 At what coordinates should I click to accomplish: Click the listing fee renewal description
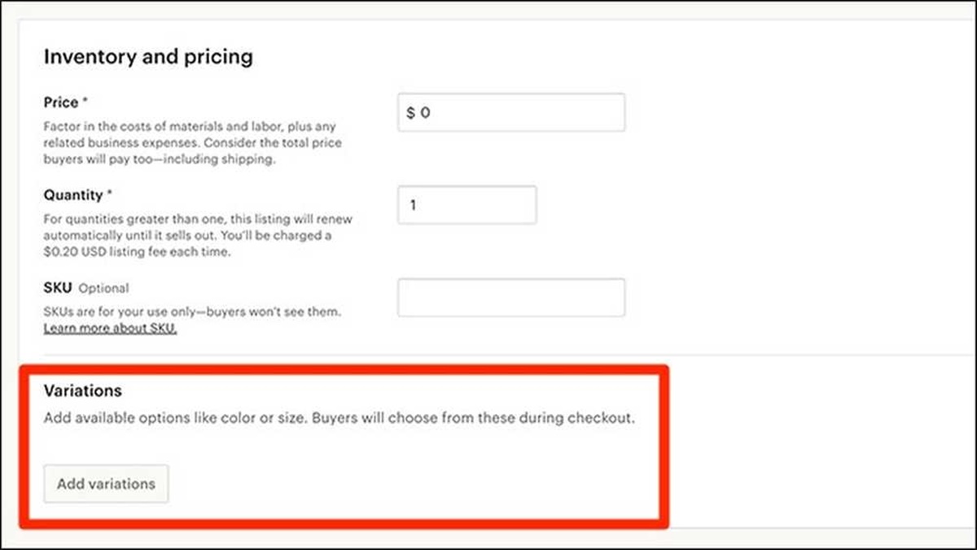pos(198,236)
